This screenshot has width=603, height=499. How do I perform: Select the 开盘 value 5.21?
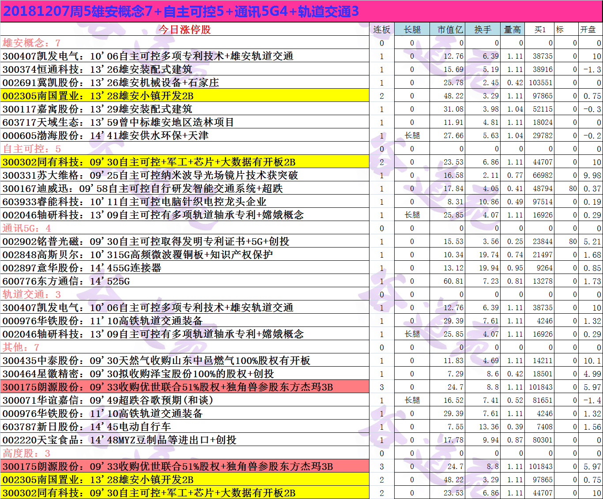[x=592, y=241]
